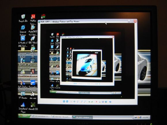Expand hidden system tray icons arrow
The height and width of the screenshot is (125, 167).
tap(133, 117)
